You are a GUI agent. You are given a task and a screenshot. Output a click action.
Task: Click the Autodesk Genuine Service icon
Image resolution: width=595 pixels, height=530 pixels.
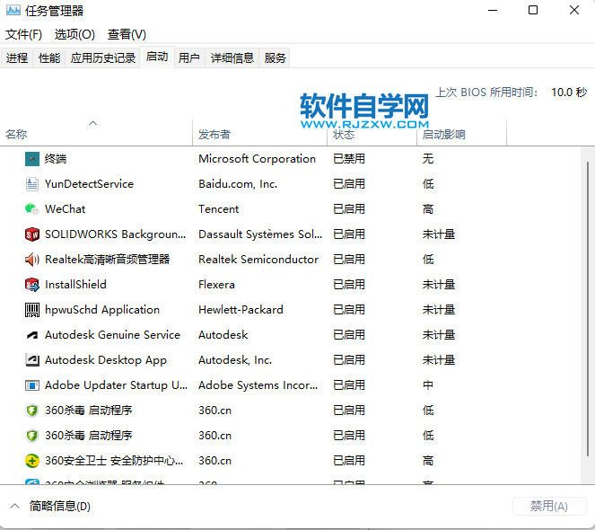[32, 335]
